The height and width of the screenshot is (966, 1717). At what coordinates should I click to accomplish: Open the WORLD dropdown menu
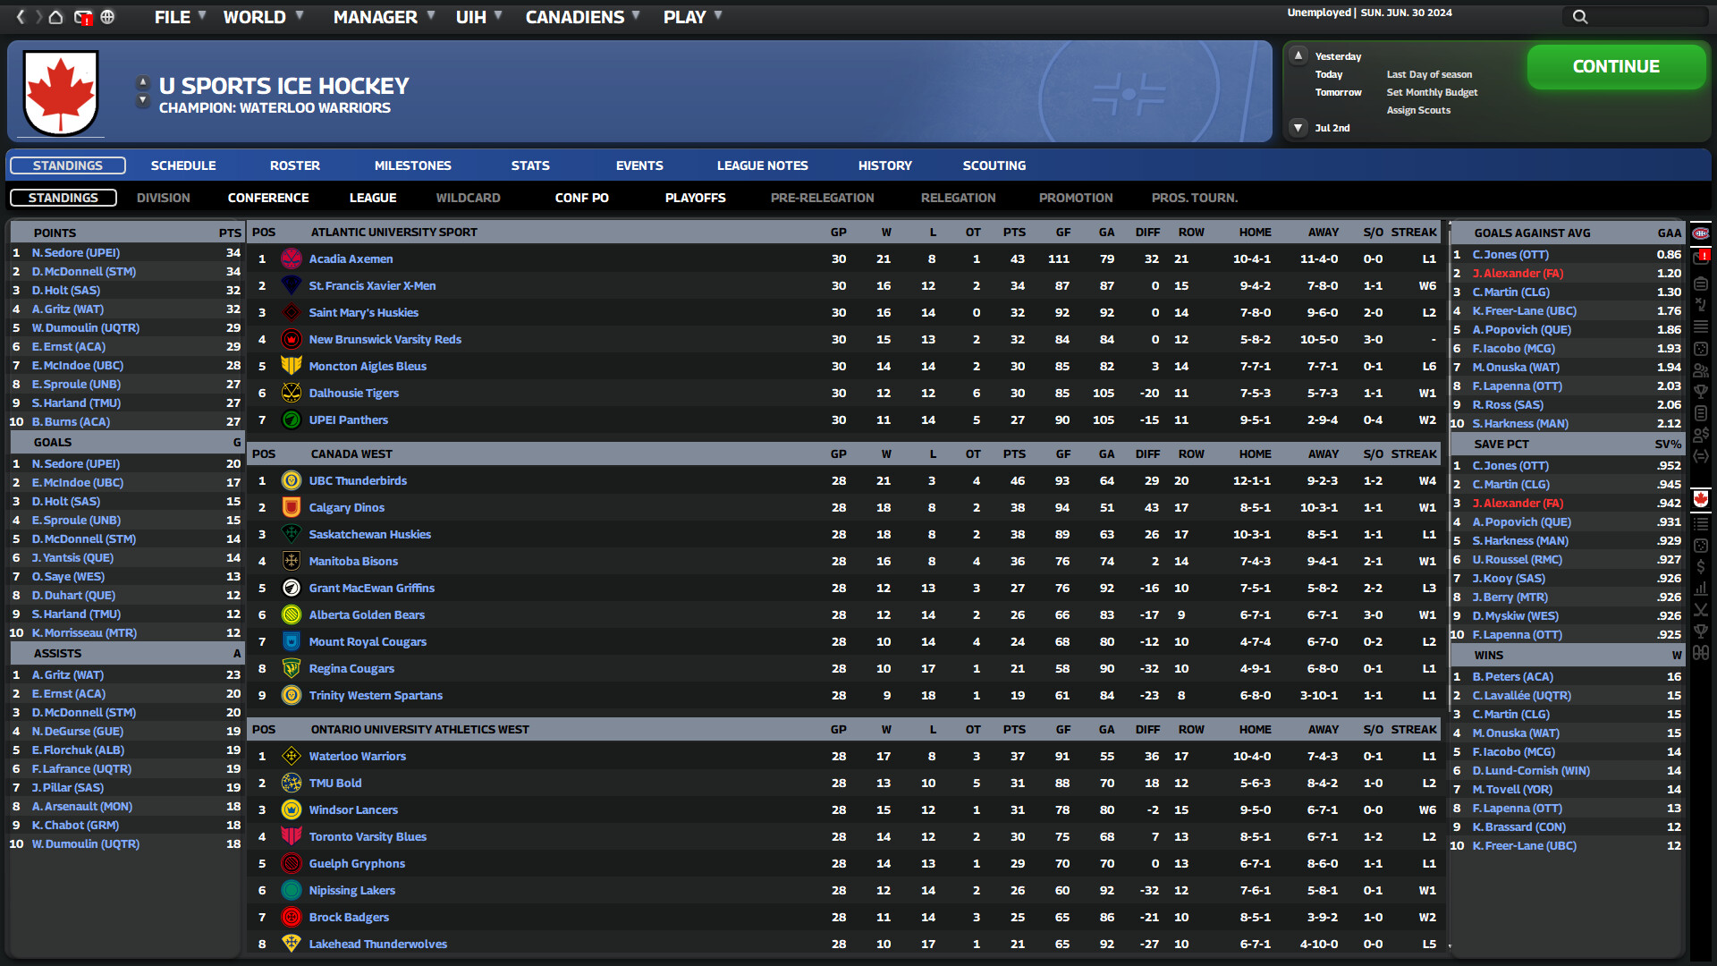[x=255, y=16]
